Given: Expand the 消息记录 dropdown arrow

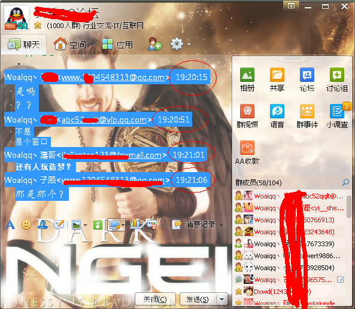Looking at the screenshot, I should tap(221, 225).
